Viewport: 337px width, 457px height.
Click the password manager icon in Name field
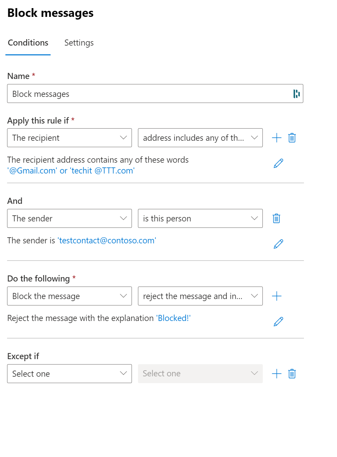click(x=297, y=94)
